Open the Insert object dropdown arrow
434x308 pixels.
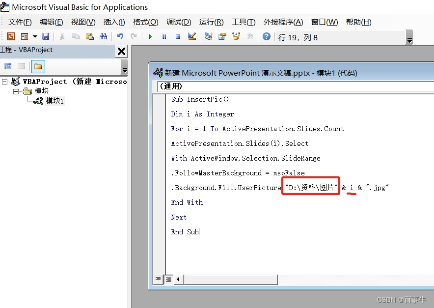(35, 36)
